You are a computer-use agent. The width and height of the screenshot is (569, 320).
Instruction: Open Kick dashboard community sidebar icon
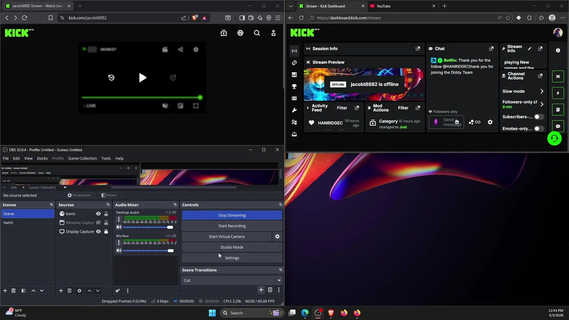[x=294, y=122]
